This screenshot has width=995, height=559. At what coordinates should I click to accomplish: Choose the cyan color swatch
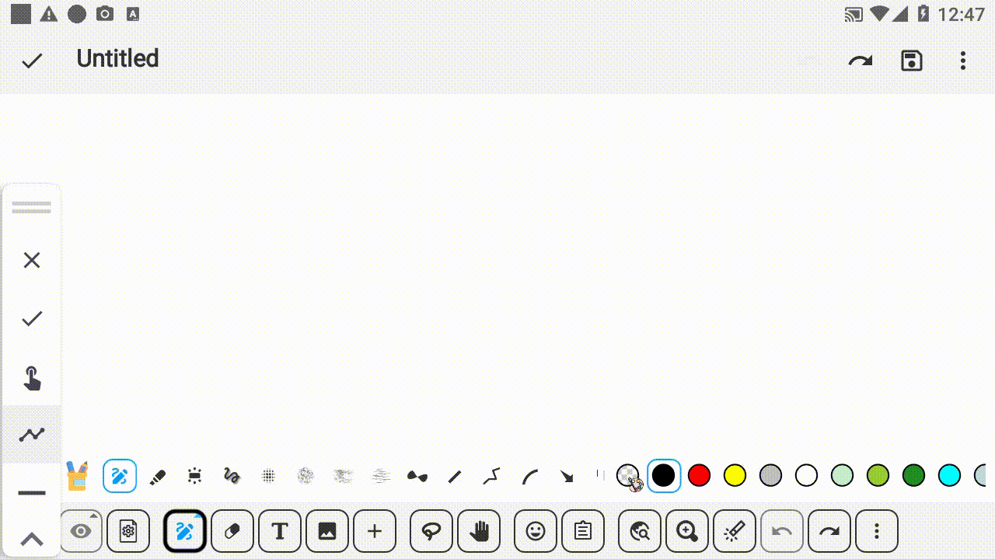click(x=950, y=476)
